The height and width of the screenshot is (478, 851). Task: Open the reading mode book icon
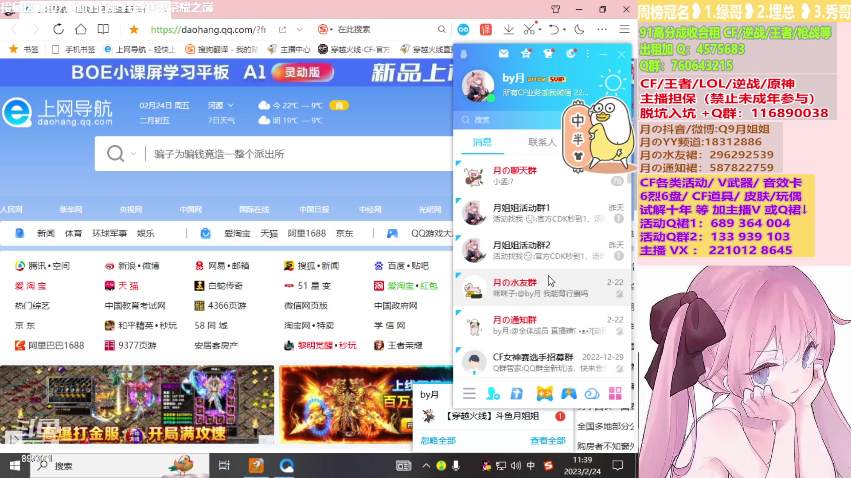coord(103,30)
